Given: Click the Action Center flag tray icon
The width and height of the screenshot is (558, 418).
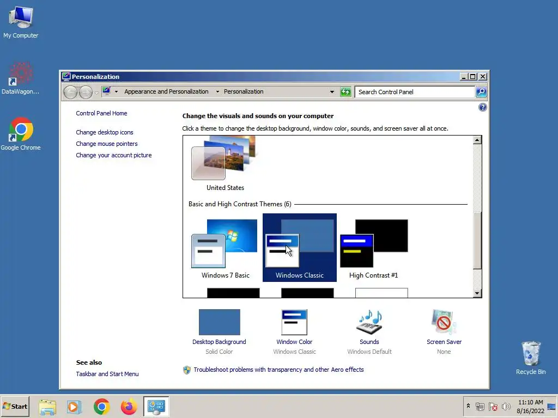Looking at the screenshot, I should (493, 407).
